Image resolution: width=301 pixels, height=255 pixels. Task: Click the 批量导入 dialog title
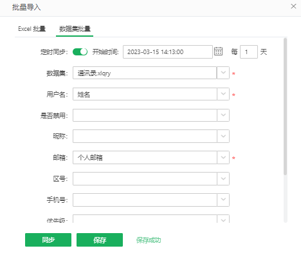(x=26, y=7)
